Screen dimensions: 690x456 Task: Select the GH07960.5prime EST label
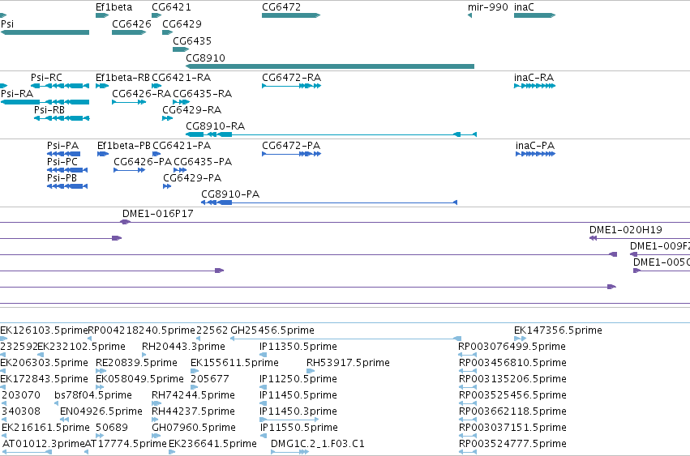194,428
